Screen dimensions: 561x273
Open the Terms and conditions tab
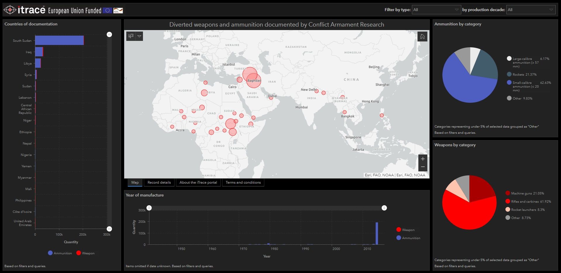(243, 182)
